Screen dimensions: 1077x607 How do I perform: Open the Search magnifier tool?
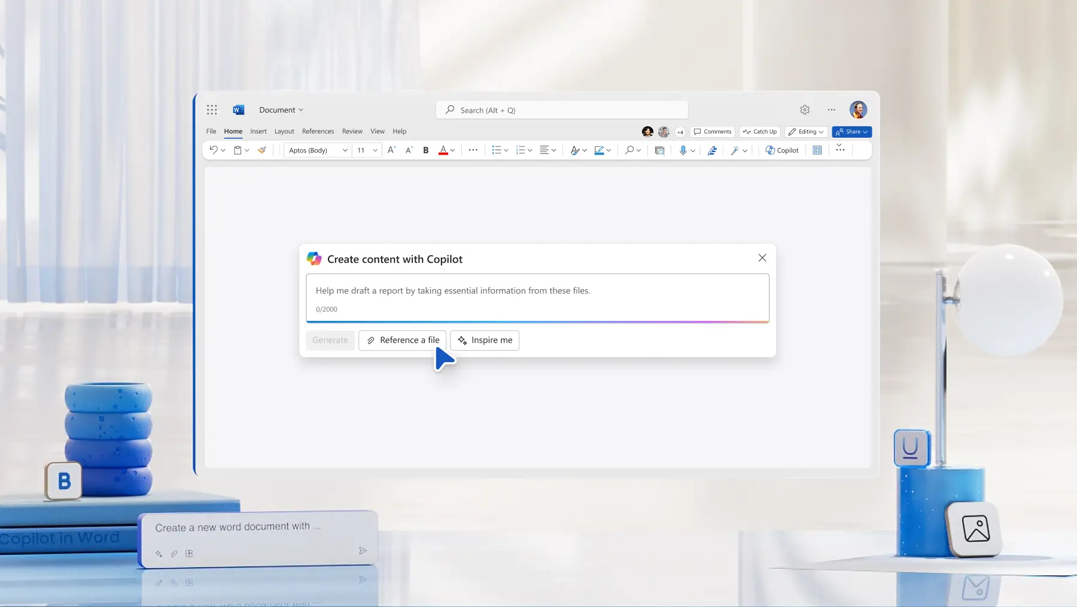click(x=629, y=150)
